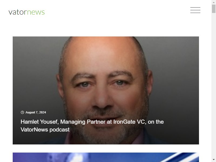Viewport: 216px width, 162px height.
Task: Click the green 'news' part of logo
Action: click(36, 12)
